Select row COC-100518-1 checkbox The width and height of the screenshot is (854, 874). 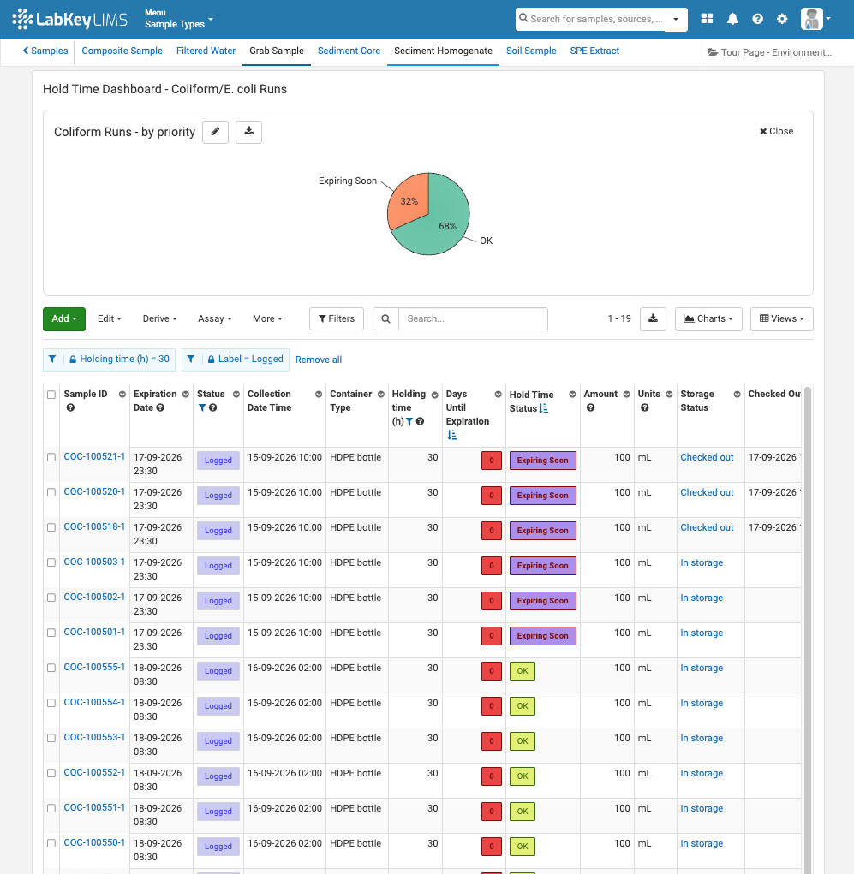(x=51, y=527)
